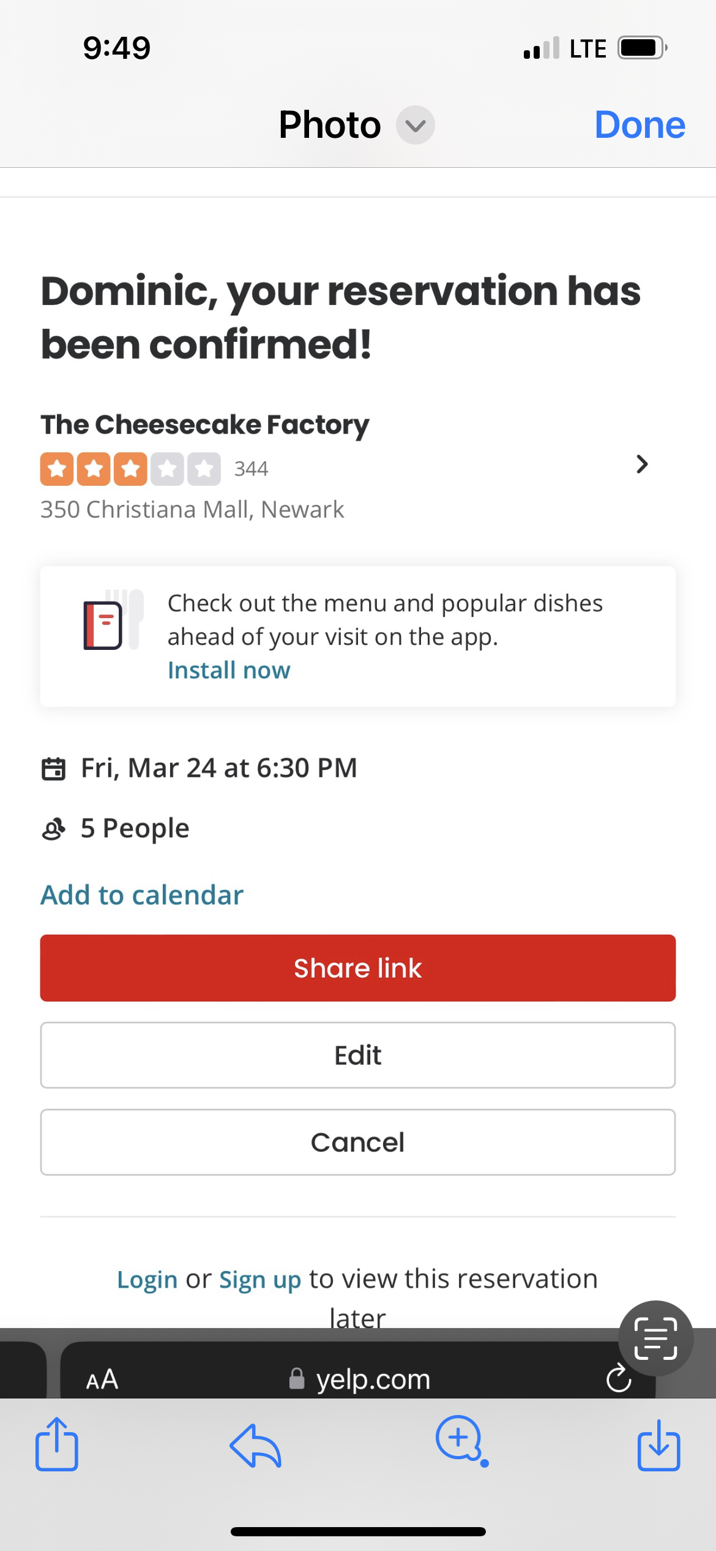Tap the share icon in bottom toolbar
Screen dimensions: 716x1551
(56, 1444)
